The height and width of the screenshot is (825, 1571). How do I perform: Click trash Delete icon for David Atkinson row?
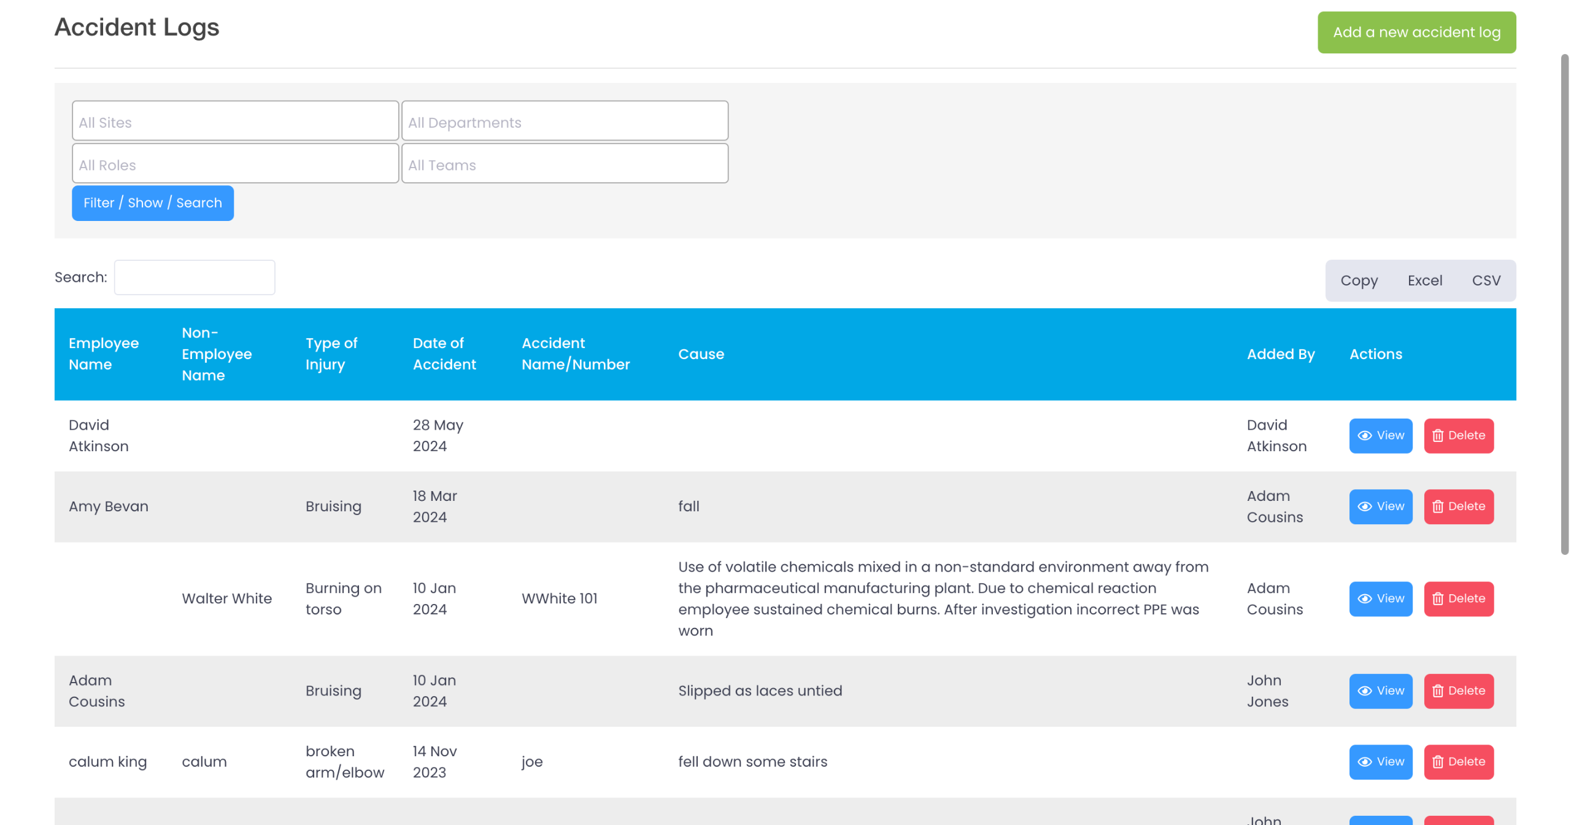point(1437,435)
